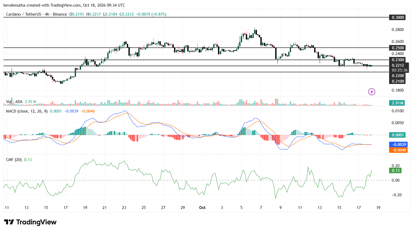Viewport: 414px width, 232px height.
Task: Click the 0.2800 price axis tick
Action: coord(398,29)
